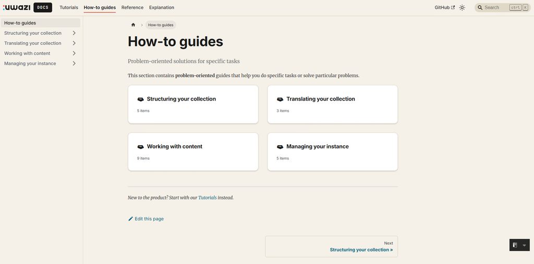Expand Managing your instance sidebar chevron
The image size is (534, 264).
[74, 64]
